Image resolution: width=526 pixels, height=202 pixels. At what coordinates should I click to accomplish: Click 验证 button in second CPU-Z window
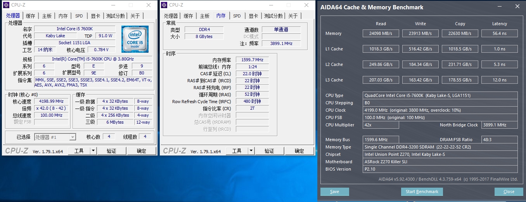pos(270,151)
